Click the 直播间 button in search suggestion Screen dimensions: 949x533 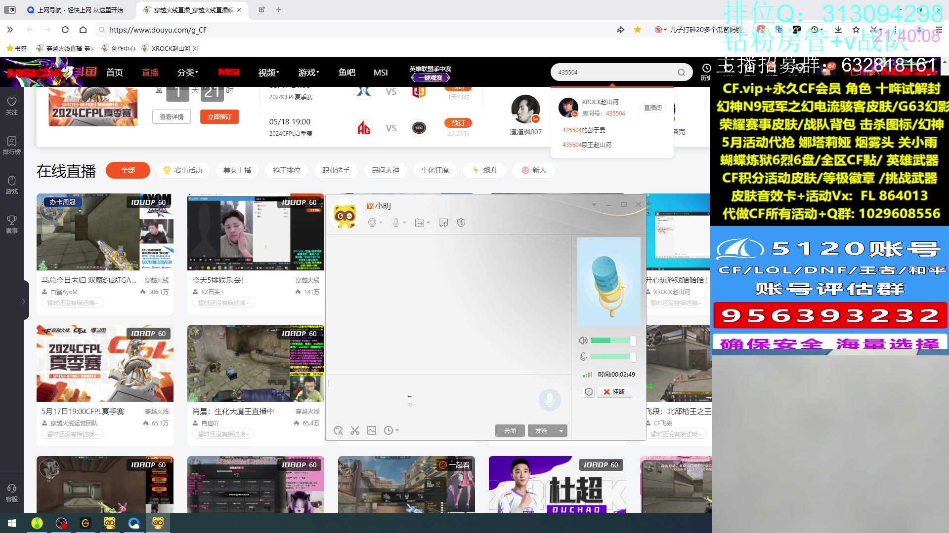click(652, 108)
